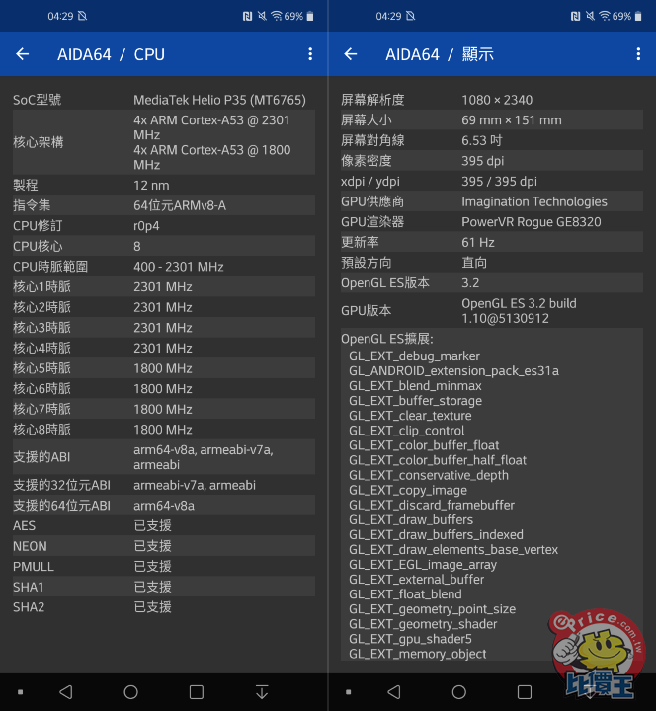Open the three-dot overflow menu on CPU screen

pos(310,54)
